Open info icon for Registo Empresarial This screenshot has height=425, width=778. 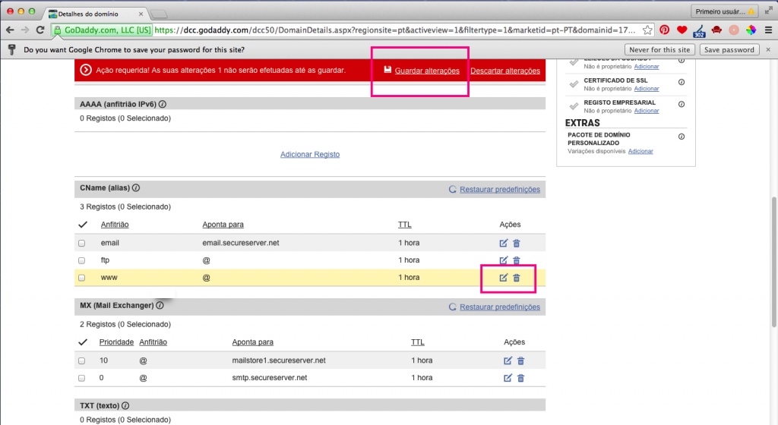[682, 105]
